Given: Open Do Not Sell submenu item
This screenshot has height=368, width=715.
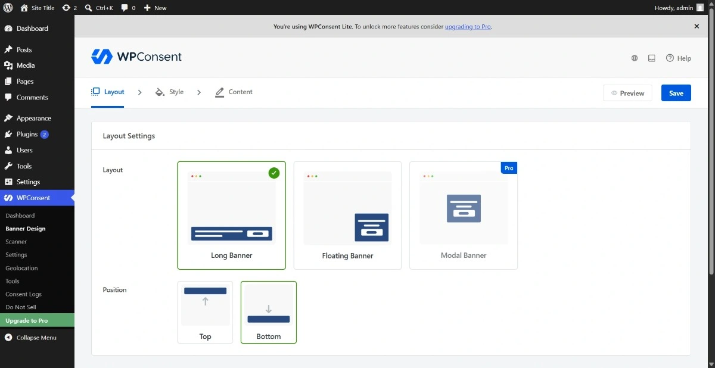Looking at the screenshot, I should [21, 307].
